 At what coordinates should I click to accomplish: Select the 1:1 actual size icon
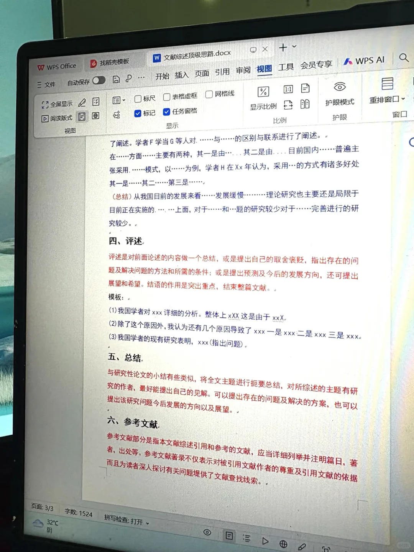pyautogui.click(x=287, y=89)
